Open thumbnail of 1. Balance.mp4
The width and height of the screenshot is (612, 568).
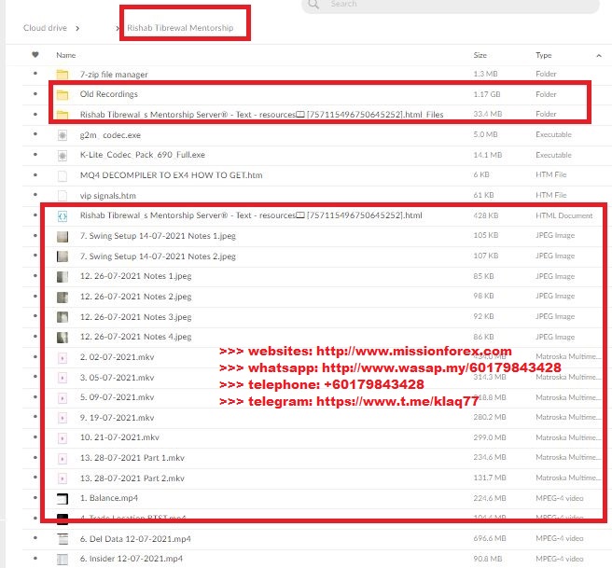(x=63, y=499)
